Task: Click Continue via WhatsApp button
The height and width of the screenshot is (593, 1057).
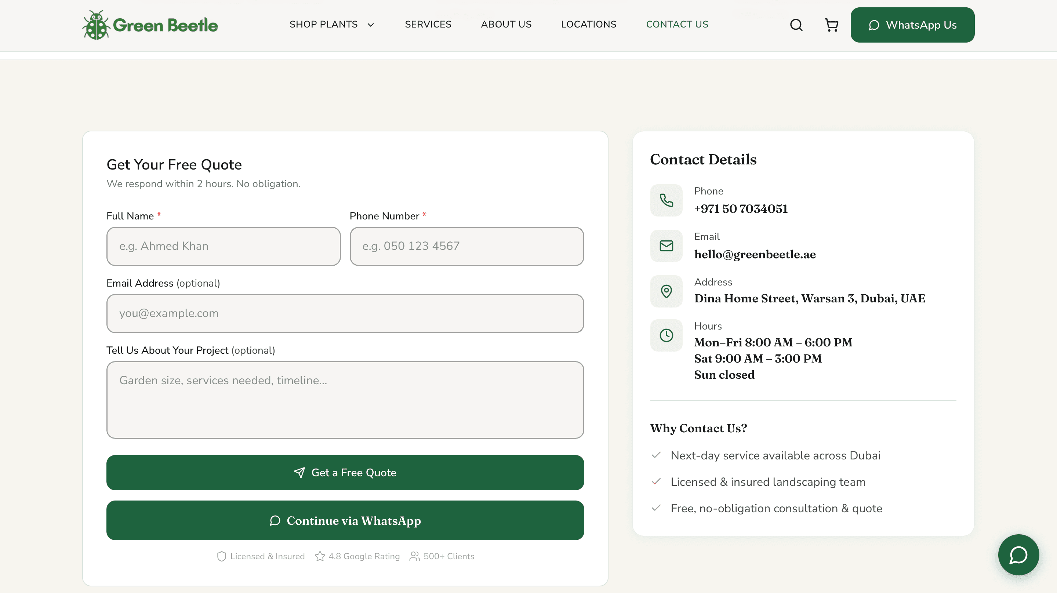Action: pos(345,520)
